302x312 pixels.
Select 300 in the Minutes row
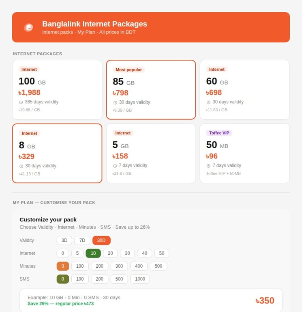pyautogui.click(x=119, y=266)
